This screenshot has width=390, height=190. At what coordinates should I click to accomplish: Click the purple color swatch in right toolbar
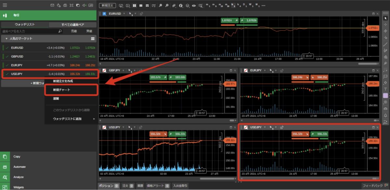pos(385,95)
